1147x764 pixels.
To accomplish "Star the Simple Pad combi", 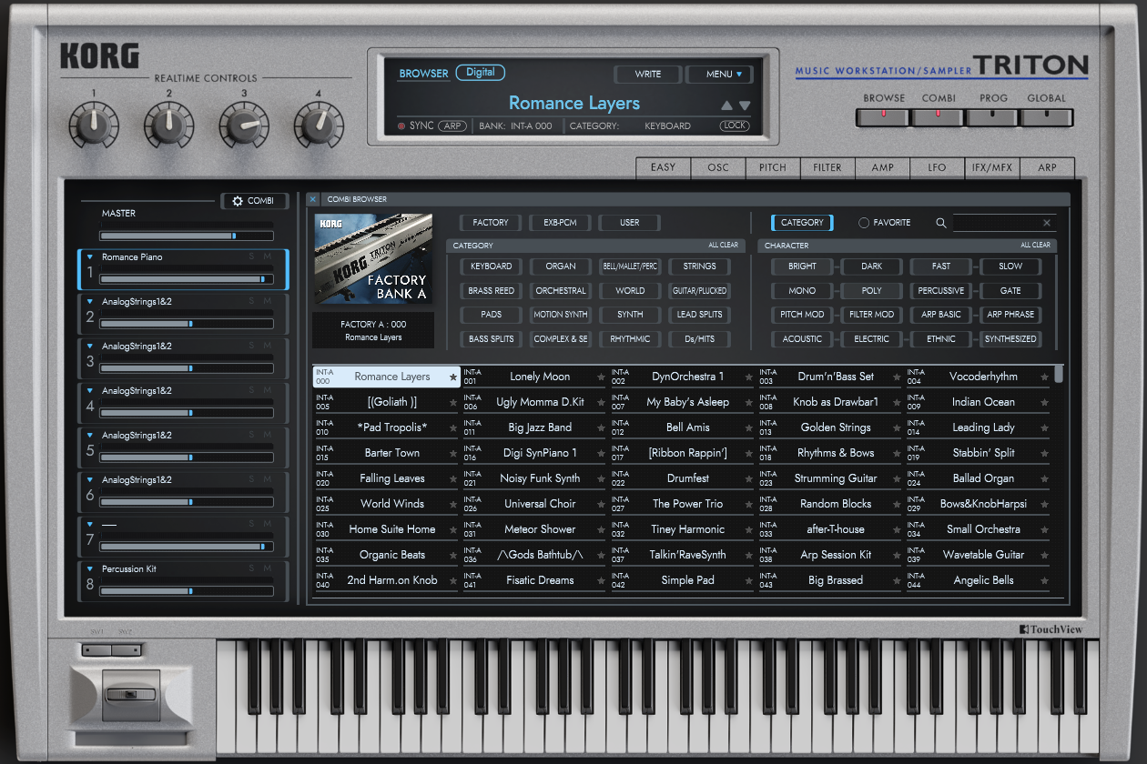I will [x=748, y=580].
